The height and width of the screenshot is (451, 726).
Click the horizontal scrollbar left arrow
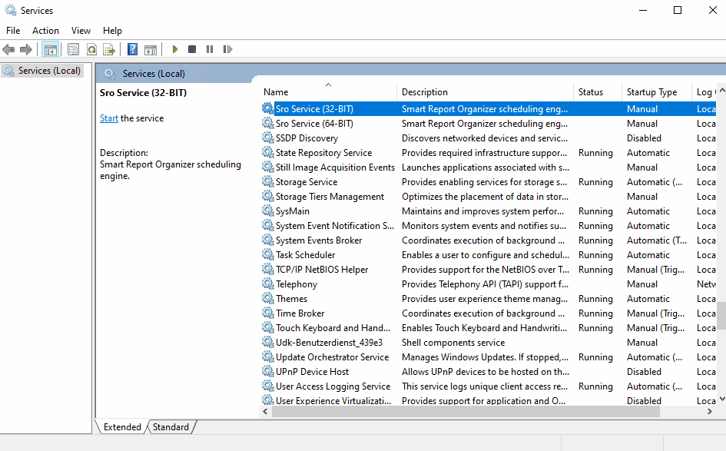click(265, 411)
